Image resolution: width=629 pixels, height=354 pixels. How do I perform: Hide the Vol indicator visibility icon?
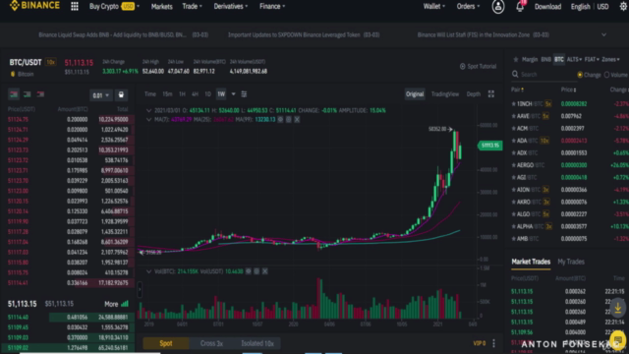257,271
